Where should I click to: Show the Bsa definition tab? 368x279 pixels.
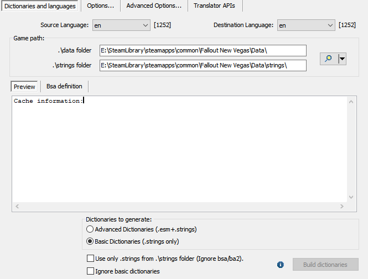(64, 87)
